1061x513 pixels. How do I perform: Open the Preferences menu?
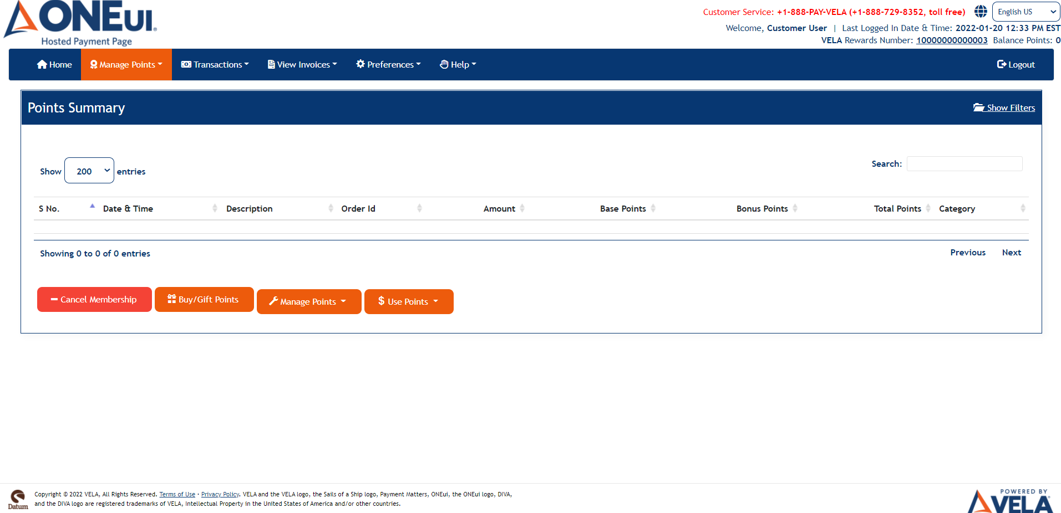[388, 65]
